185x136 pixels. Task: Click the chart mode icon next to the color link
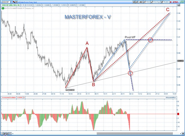16,2
